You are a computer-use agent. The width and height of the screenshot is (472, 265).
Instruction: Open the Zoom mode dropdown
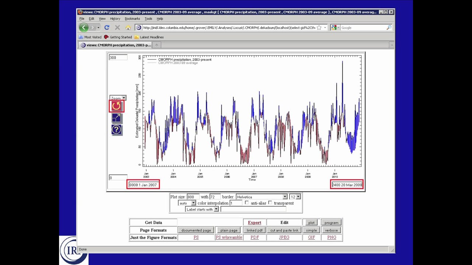click(118, 98)
